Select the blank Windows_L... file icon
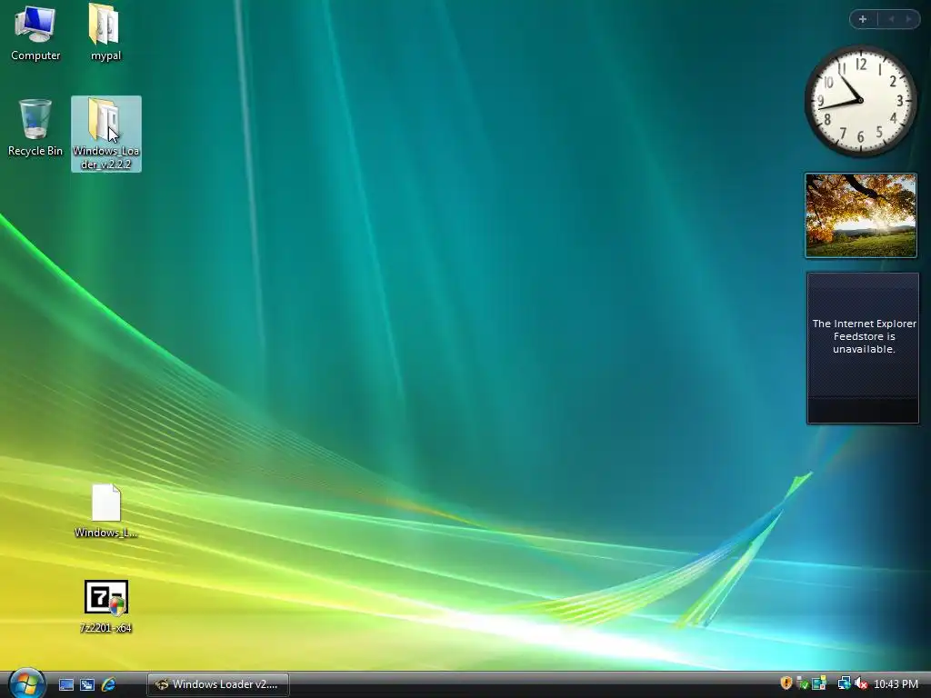931x698 pixels. pyautogui.click(x=106, y=511)
